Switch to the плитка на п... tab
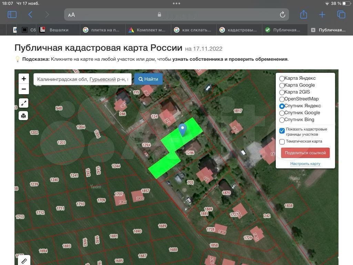 [103, 30]
